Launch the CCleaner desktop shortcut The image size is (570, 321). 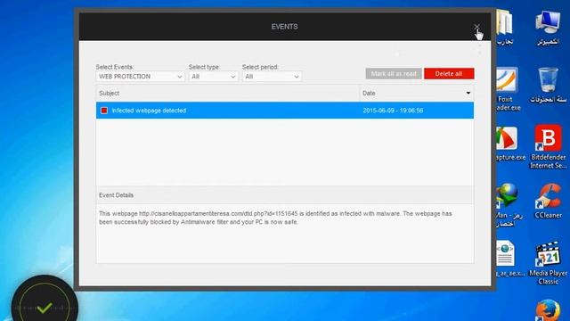(x=549, y=201)
